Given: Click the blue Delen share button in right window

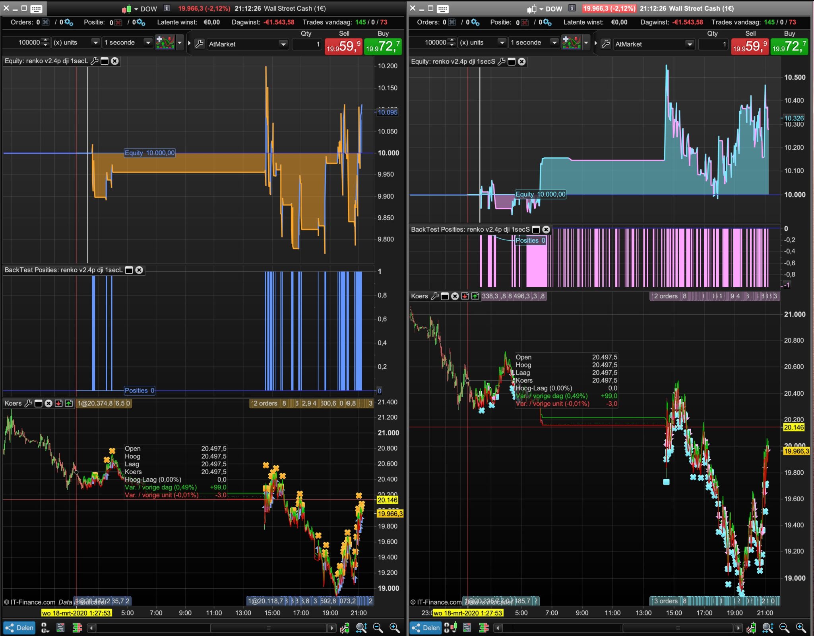Looking at the screenshot, I should (x=425, y=628).
